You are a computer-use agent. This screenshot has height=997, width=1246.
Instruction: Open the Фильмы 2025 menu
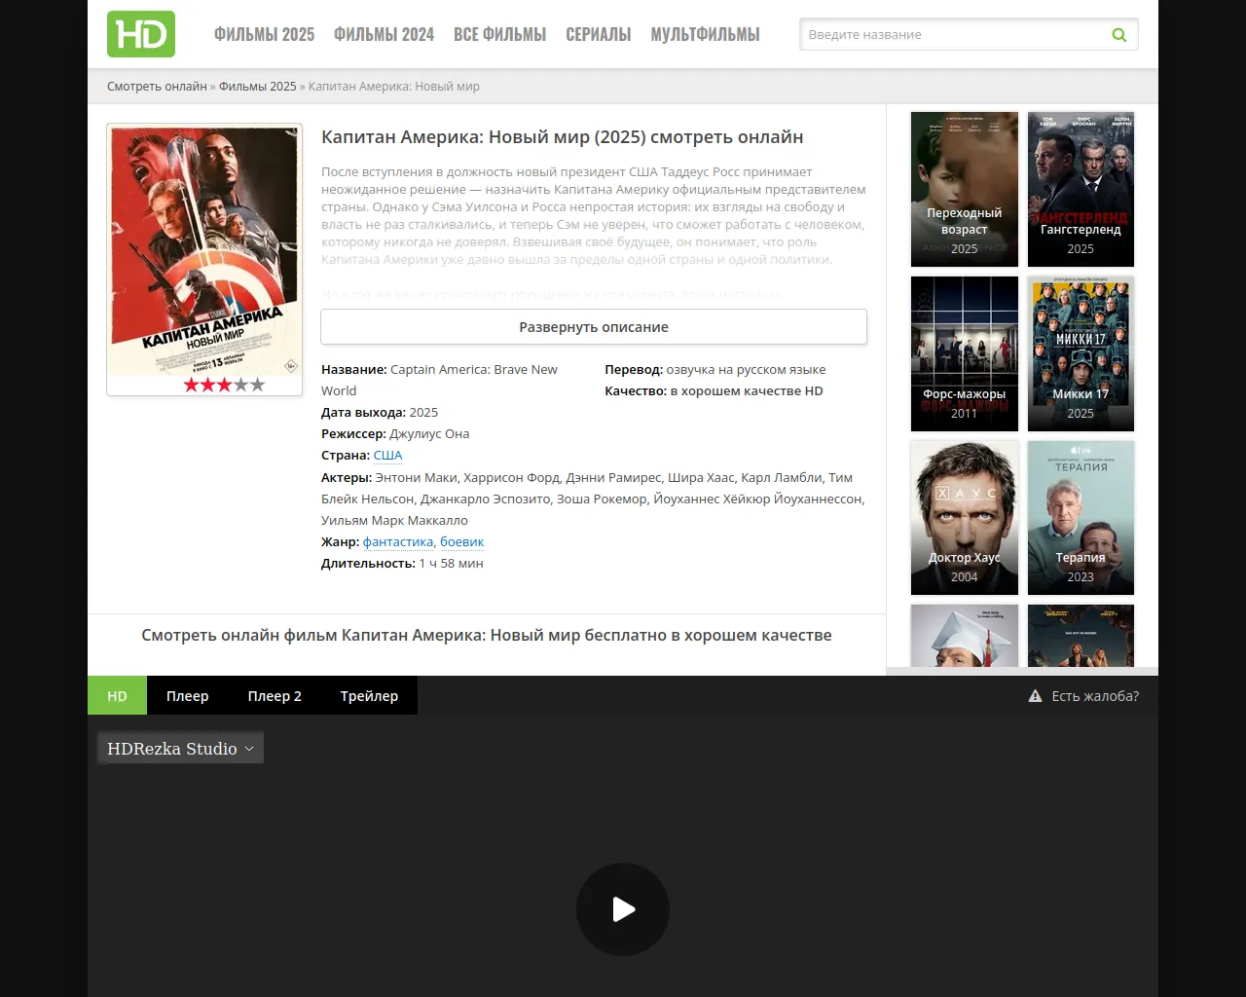click(x=265, y=34)
